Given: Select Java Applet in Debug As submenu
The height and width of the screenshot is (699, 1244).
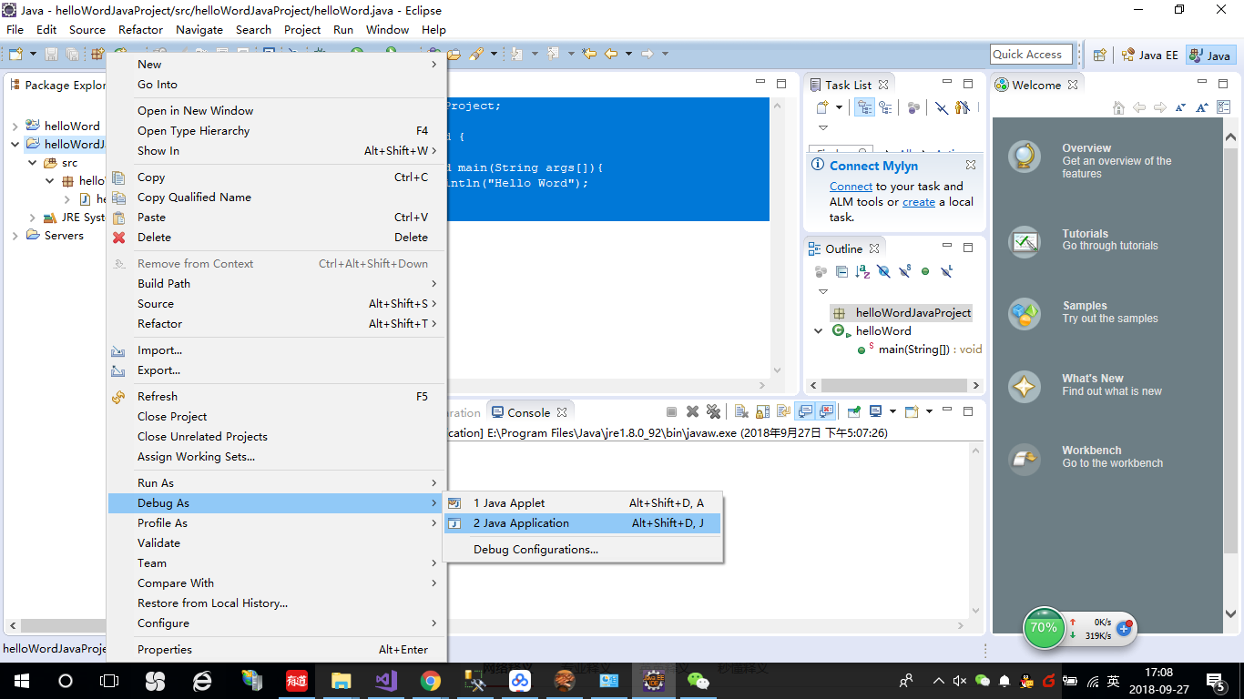Looking at the screenshot, I should coord(582,503).
